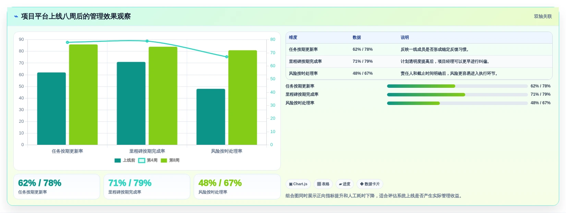The image size is (566, 213).
Task: Click the outlined 第4周 legend swatch
Action: [142, 161]
